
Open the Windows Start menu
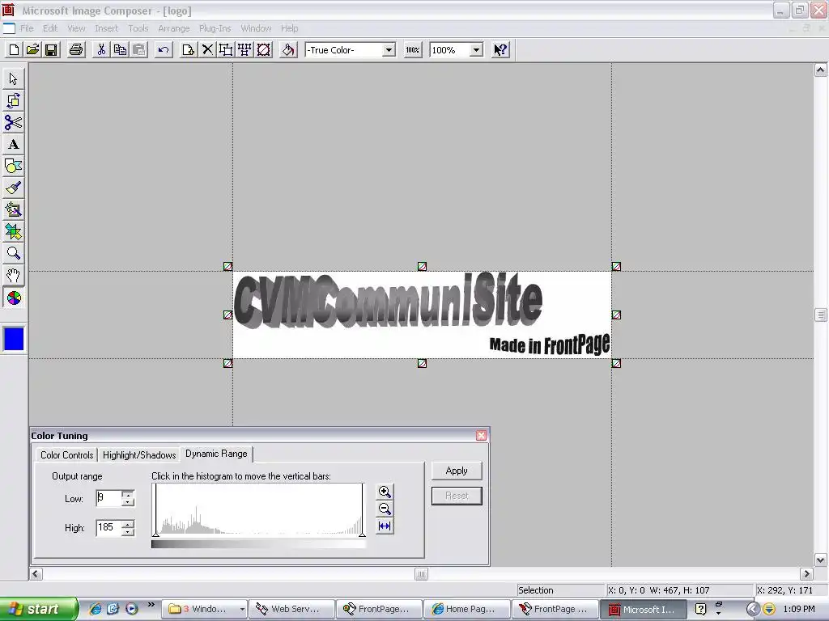point(39,609)
